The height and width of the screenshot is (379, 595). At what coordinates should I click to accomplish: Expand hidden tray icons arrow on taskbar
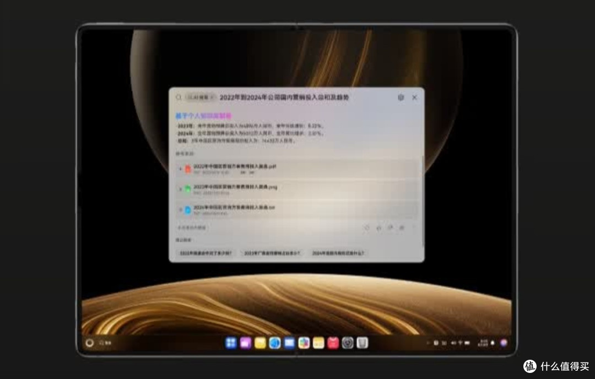click(428, 343)
